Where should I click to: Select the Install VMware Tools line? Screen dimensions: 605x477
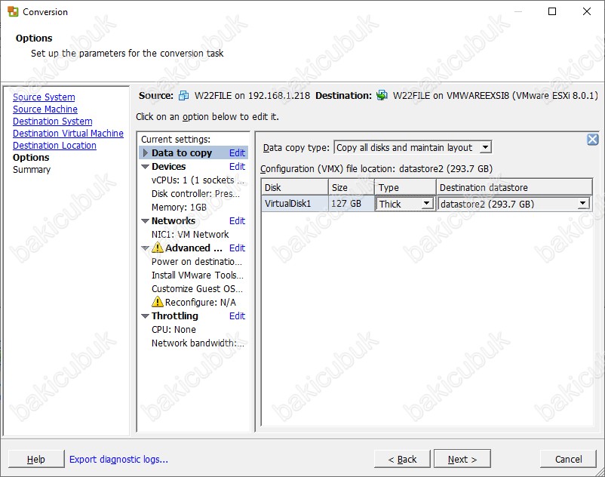197,275
